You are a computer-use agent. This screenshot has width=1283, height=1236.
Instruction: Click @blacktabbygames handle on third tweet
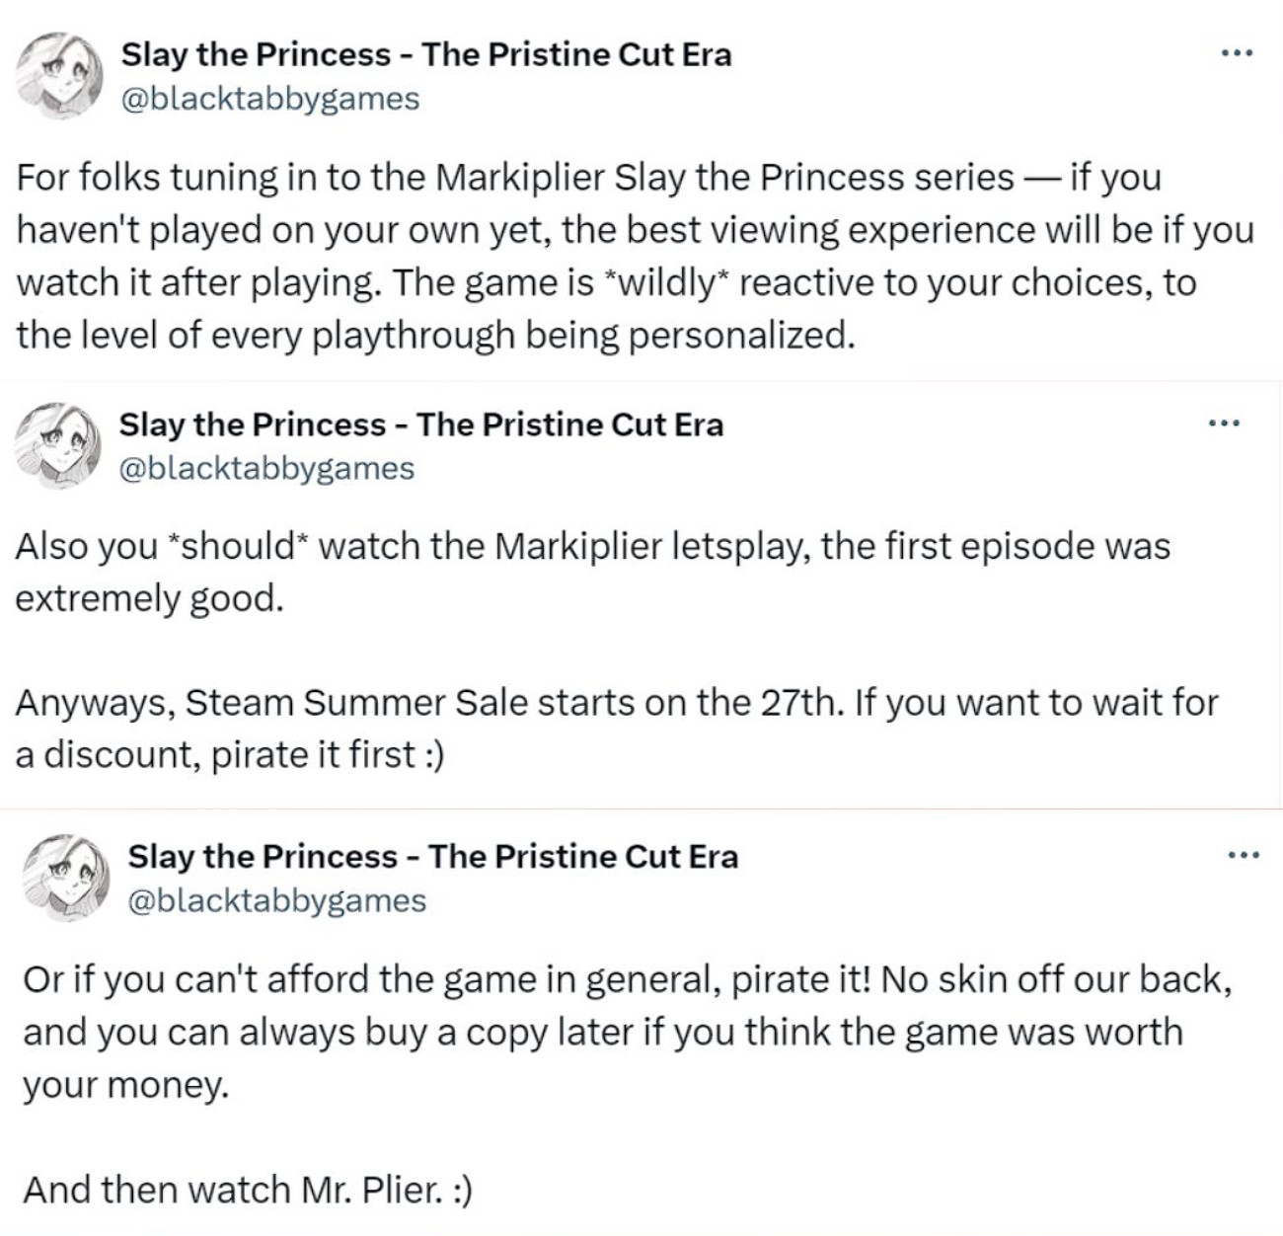(x=277, y=900)
